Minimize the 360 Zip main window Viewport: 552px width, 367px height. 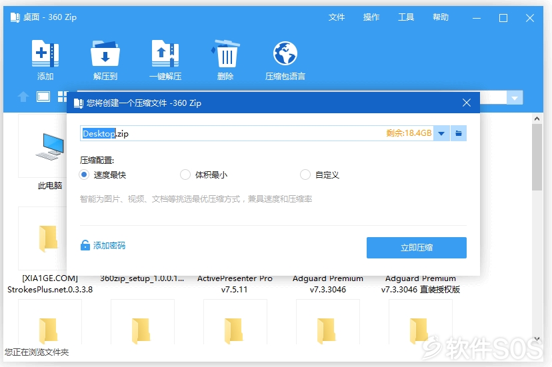coord(477,17)
